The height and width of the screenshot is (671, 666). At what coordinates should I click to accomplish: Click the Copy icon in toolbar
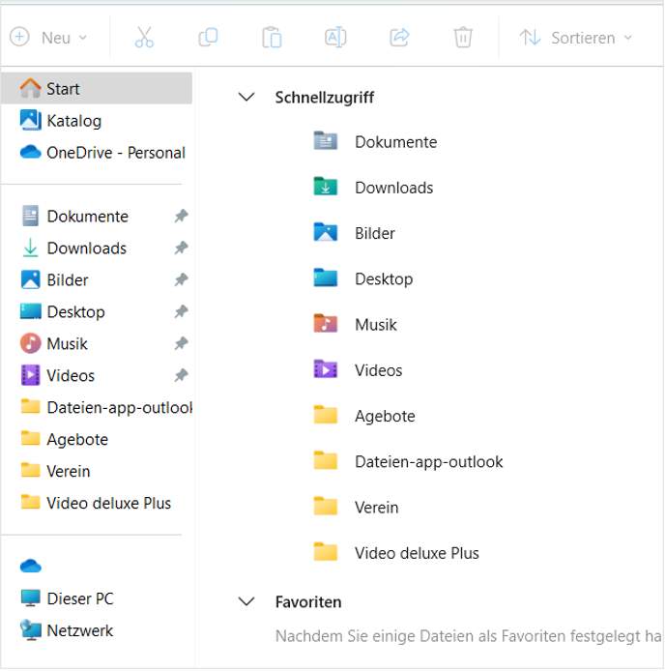[x=208, y=38]
